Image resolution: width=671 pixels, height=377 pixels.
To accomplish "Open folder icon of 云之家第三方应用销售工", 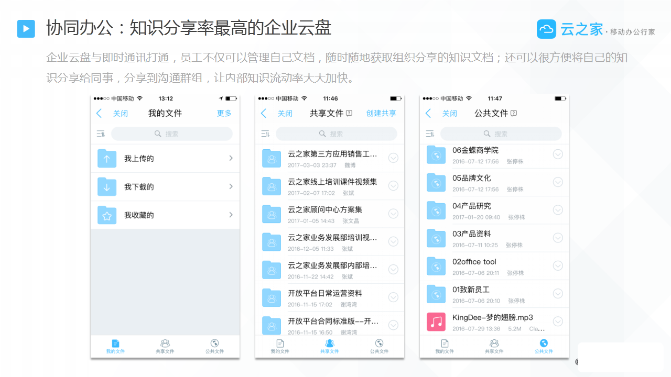I will pos(272,158).
